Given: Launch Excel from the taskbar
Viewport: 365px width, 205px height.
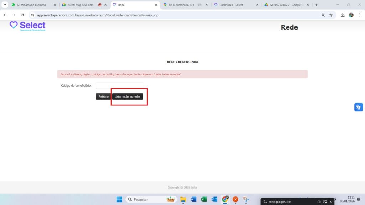Looking at the screenshot, I should pyautogui.click(x=204, y=199).
